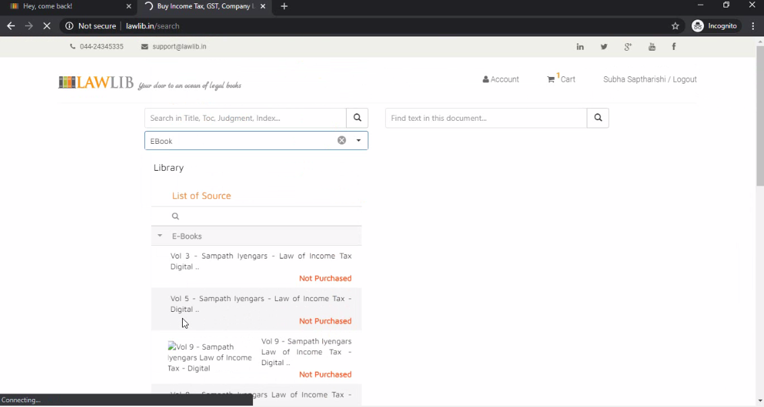The height and width of the screenshot is (407, 764).
Task: View the shopping Cart
Action: pos(561,79)
